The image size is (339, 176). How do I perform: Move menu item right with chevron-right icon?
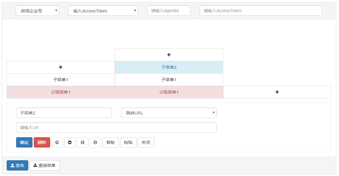[x=95, y=142]
